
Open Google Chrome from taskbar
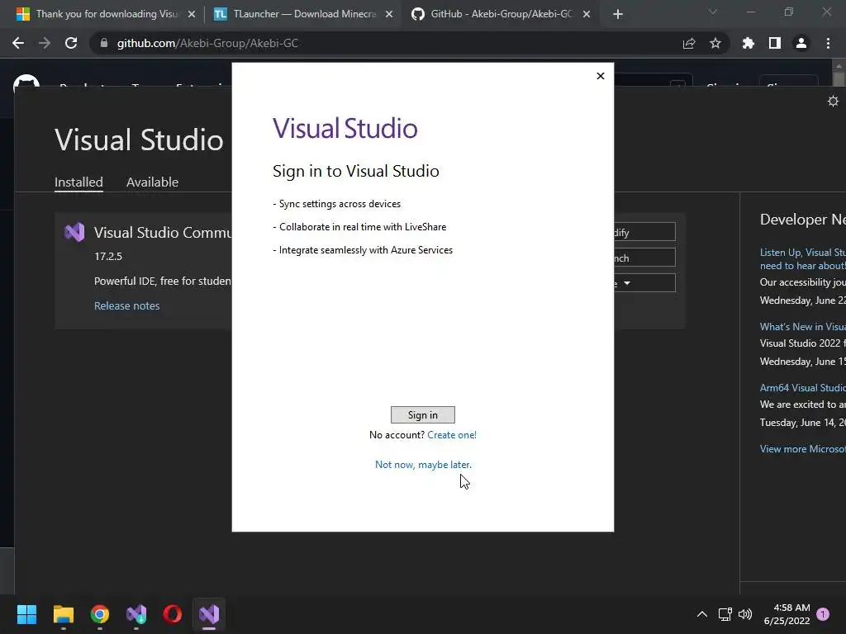[x=100, y=614]
